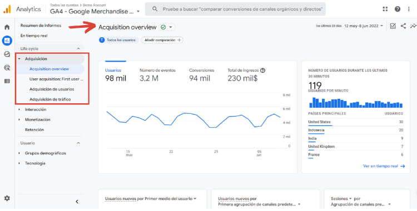
Task: Click the United States country row
Action: 356,122
